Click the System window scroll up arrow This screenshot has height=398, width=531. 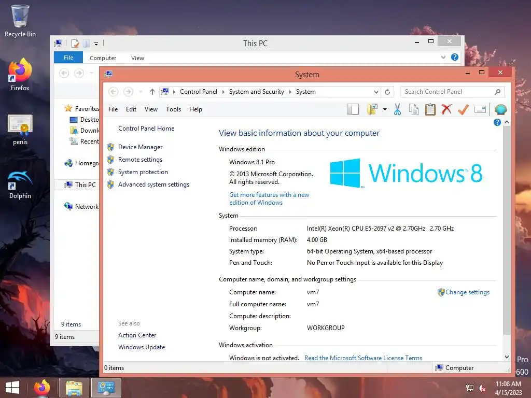tap(507, 122)
